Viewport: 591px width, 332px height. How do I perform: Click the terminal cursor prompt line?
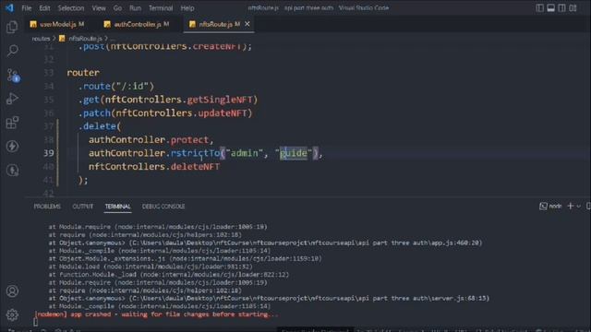coord(35,322)
